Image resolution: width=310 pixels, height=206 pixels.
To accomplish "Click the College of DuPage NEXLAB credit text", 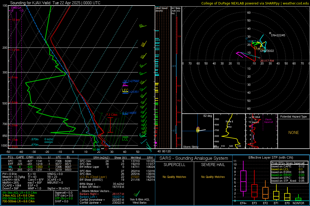I will click(255, 3).
